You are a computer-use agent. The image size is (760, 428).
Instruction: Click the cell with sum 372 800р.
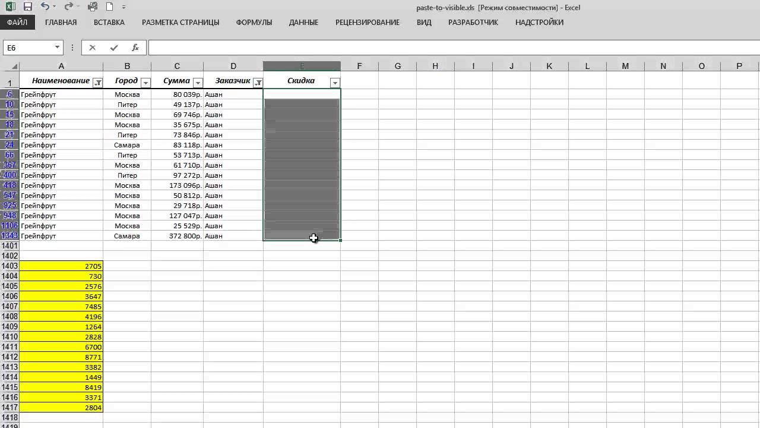point(177,236)
